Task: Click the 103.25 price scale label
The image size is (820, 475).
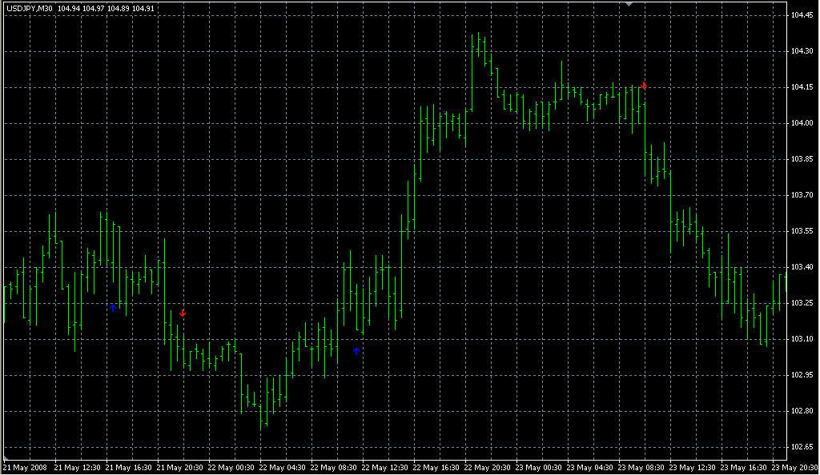Action: coord(802,303)
